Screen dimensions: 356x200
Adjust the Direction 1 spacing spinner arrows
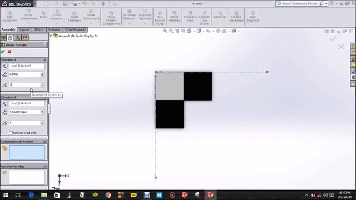pos(42,74)
